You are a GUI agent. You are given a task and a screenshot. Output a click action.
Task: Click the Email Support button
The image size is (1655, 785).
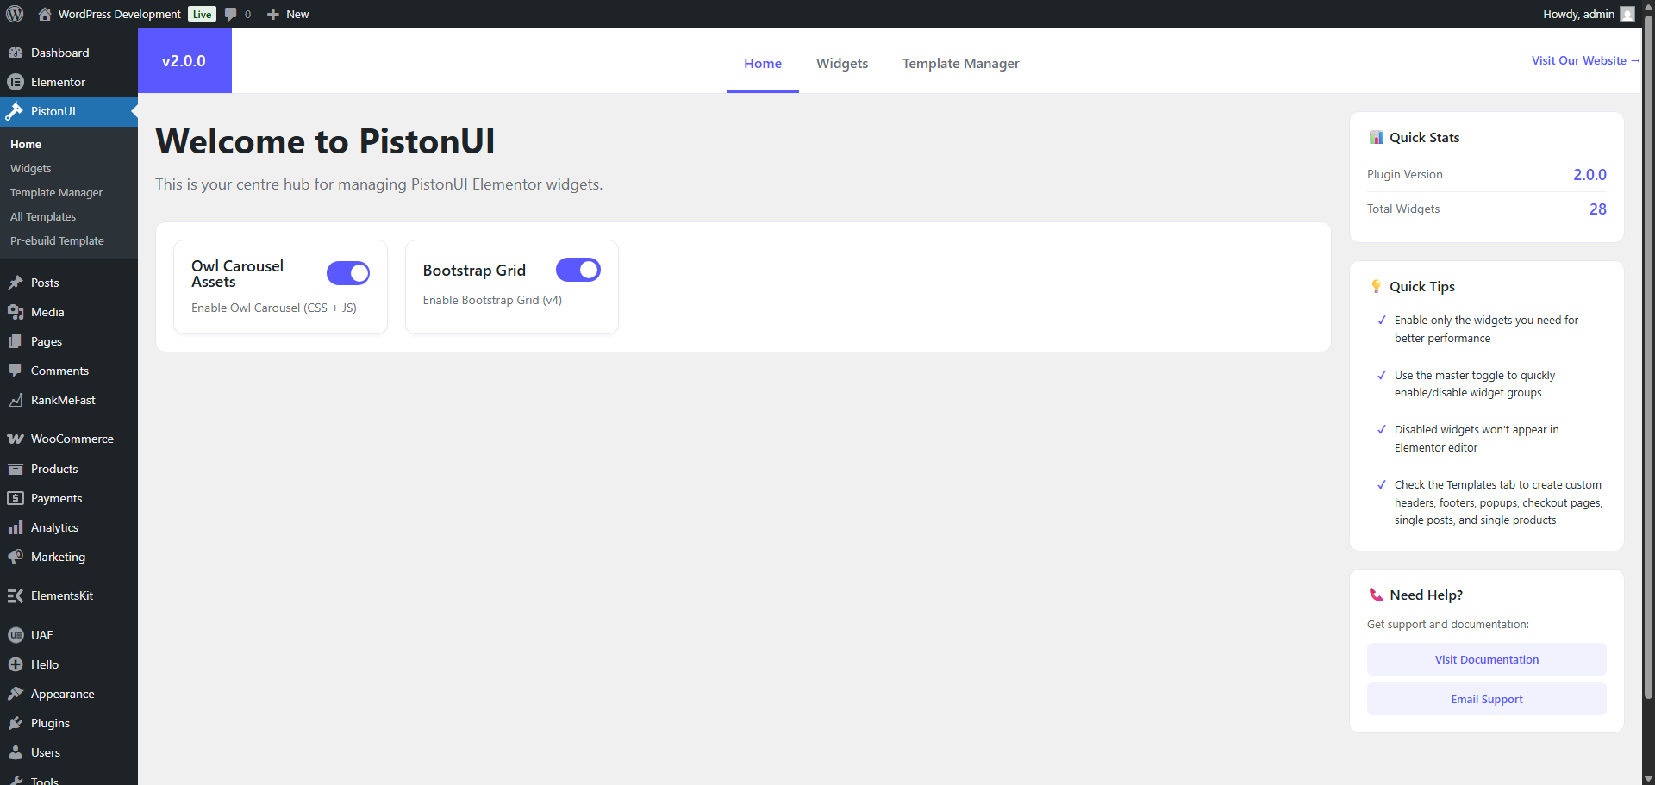tap(1487, 699)
